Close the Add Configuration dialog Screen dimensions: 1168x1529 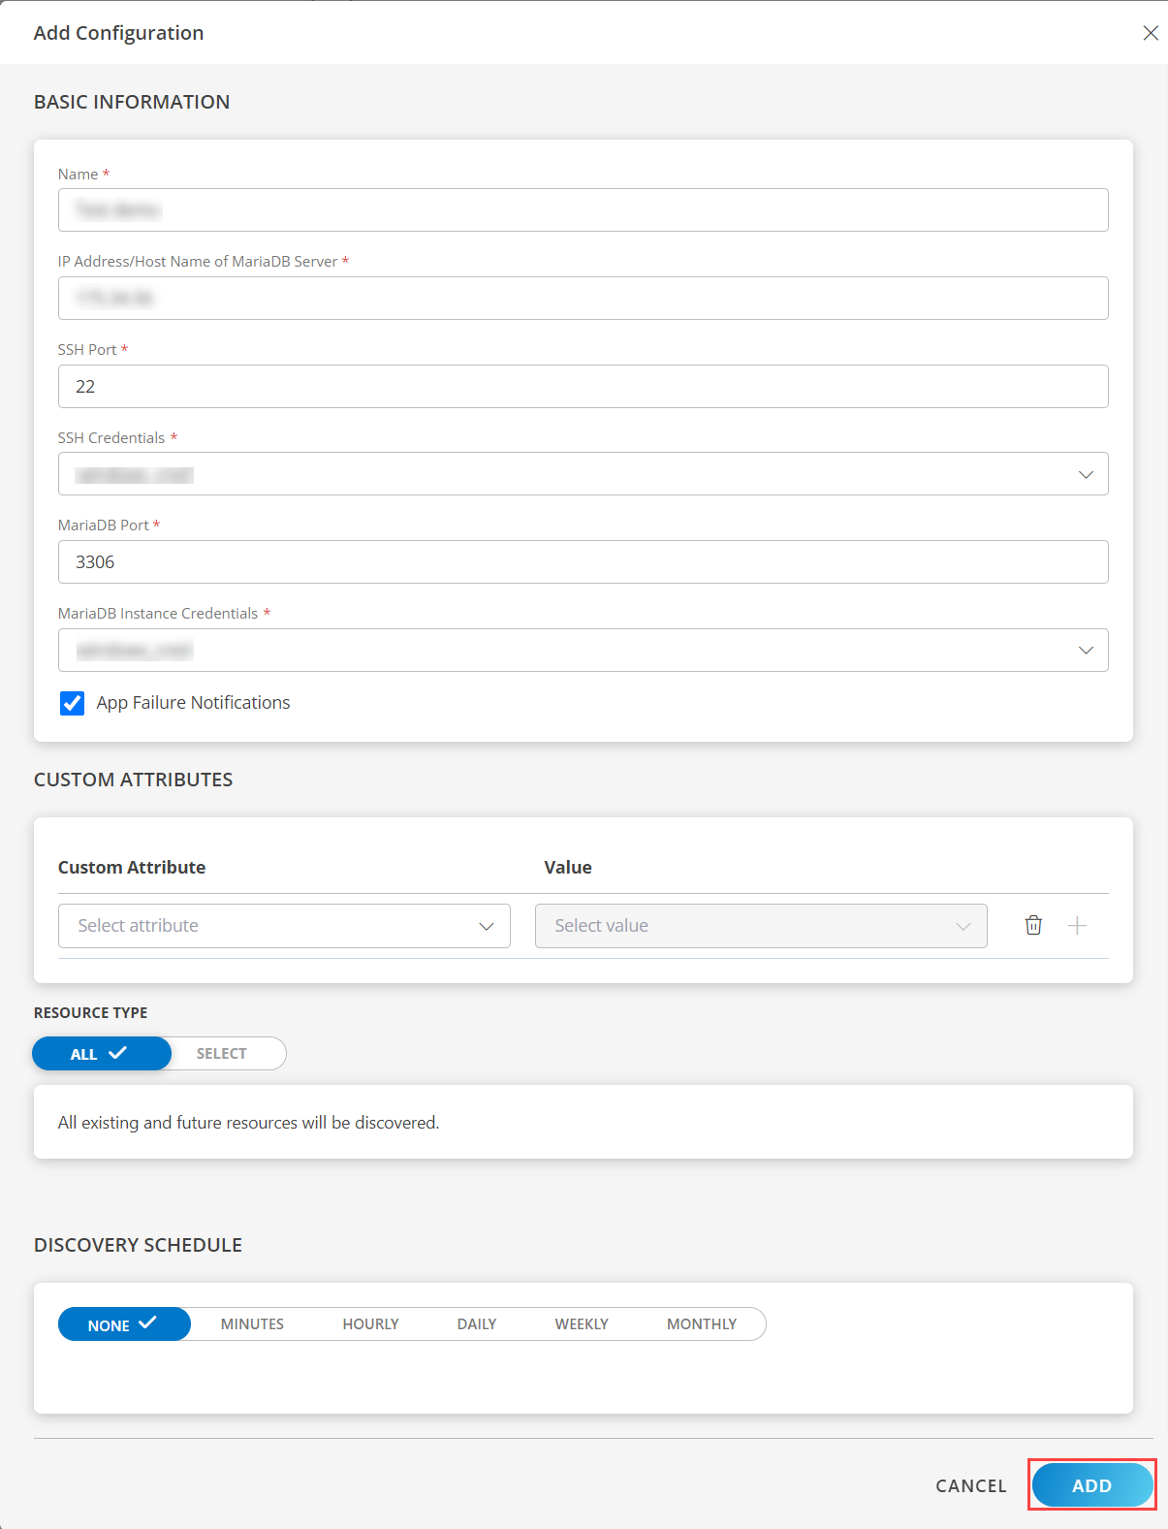point(1151,32)
